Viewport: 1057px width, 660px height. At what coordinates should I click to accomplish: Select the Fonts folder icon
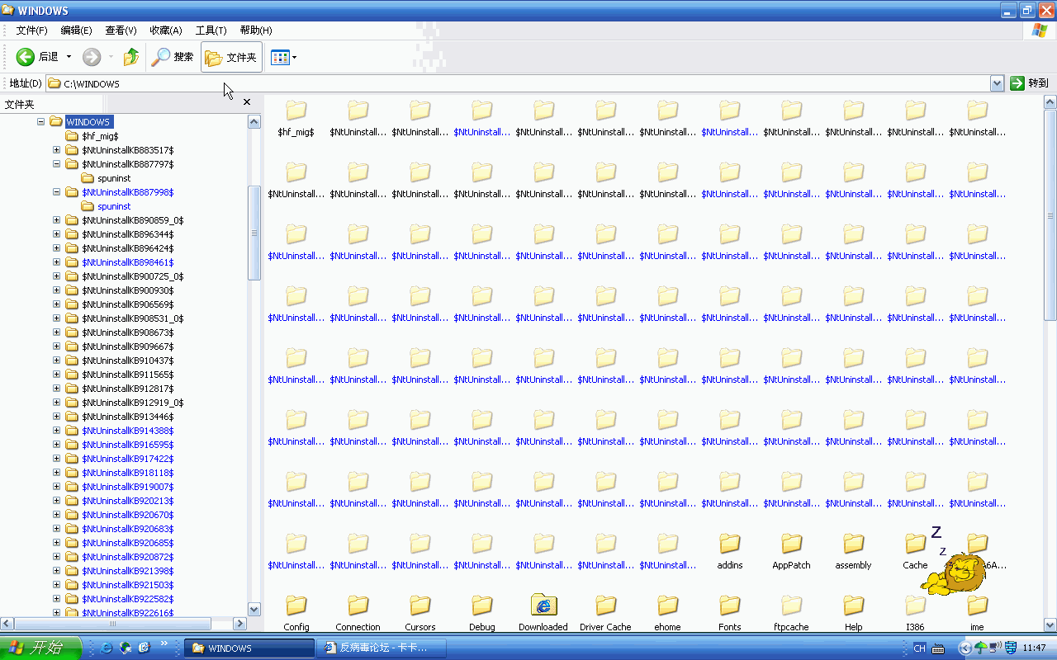(730, 606)
